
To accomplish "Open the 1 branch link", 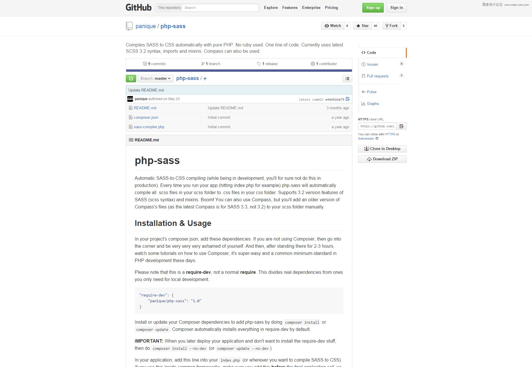I will [211, 64].
